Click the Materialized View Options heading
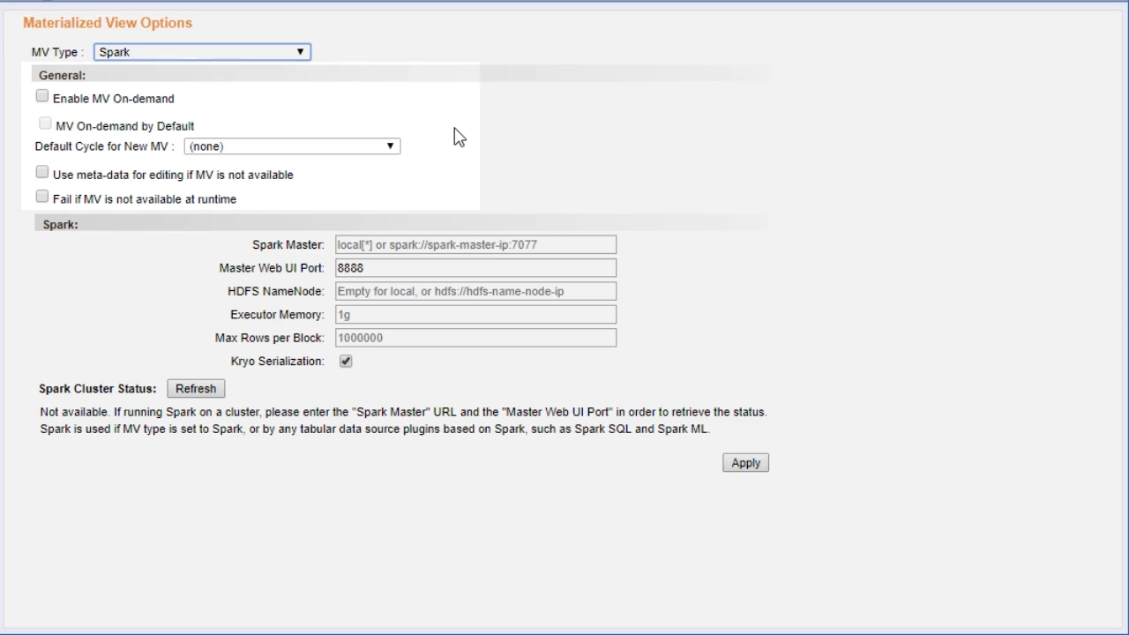 point(108,23)
